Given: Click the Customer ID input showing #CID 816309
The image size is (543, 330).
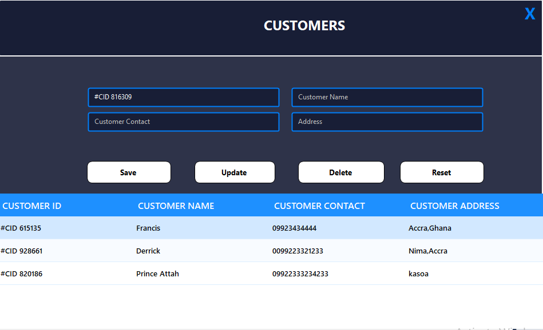Looking at the screenshot, I should click(x=183, y=97).
